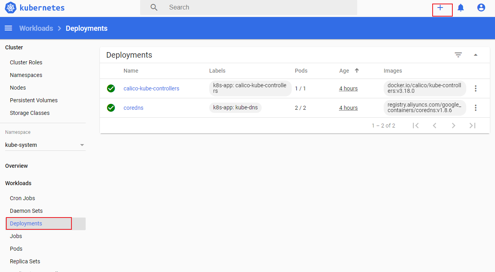495x272 pixels.
Task: Open Storage Classes in sidebar
Action: coord(30,113)
